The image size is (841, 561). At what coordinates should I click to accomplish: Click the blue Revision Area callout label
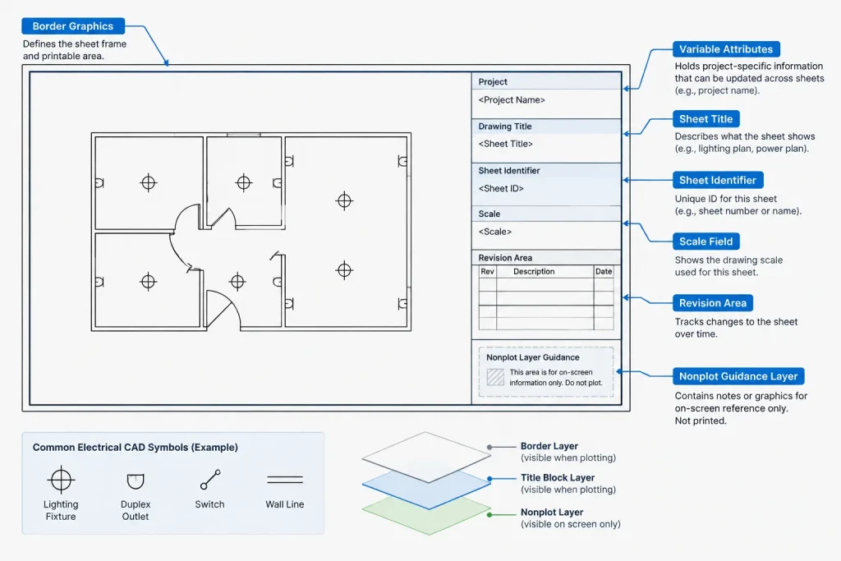(x=713, y=303)
